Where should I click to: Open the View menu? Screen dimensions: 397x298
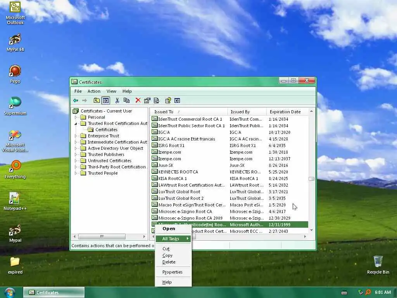(111, 91)
